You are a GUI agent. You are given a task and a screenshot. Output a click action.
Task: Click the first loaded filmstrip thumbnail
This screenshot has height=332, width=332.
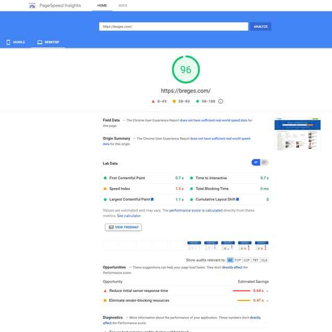coord(194,245)
